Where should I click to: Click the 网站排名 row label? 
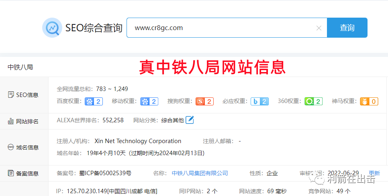(27, 121)
